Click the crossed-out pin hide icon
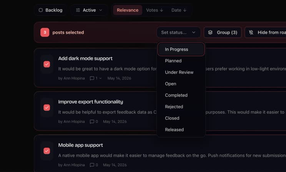The image size is (286, 172). [x=251, y=32]
